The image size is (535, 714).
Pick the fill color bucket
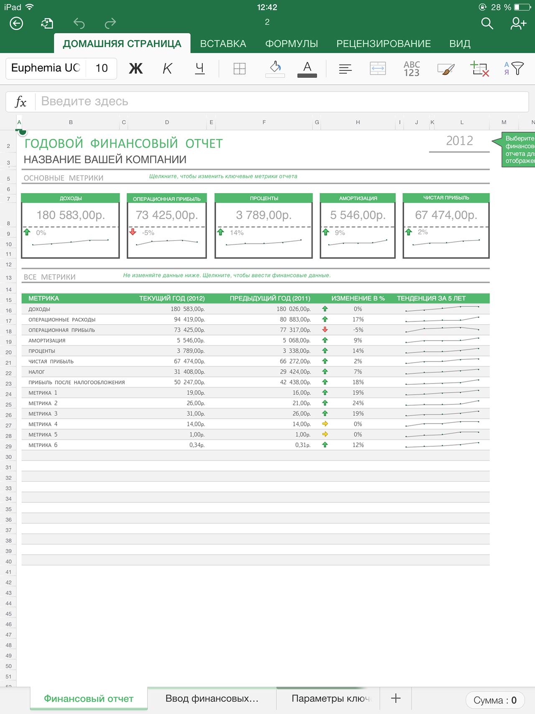(x=275, y=69)
